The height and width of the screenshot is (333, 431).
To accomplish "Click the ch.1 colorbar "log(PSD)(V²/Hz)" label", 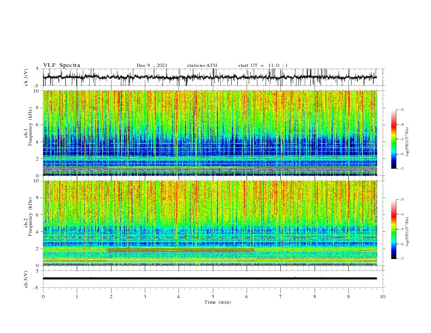I will point(407,142).
